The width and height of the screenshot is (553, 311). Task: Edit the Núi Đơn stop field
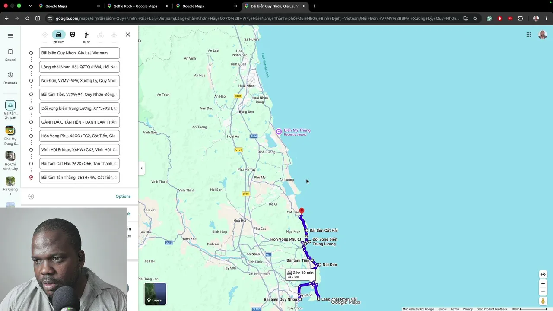[79, 81]
